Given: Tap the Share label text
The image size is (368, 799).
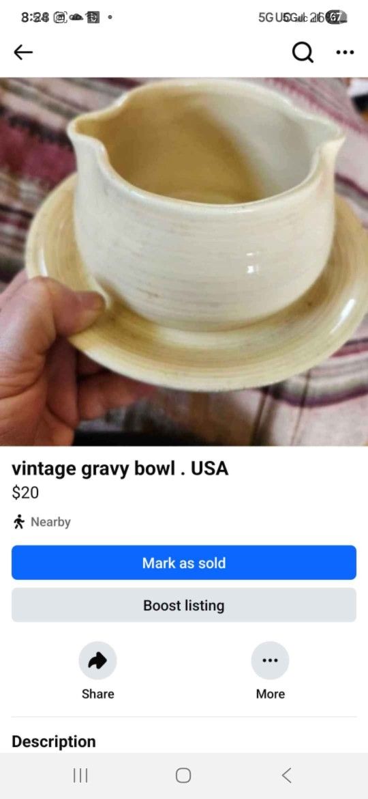Looking at the screenshot, I should 97,694.
